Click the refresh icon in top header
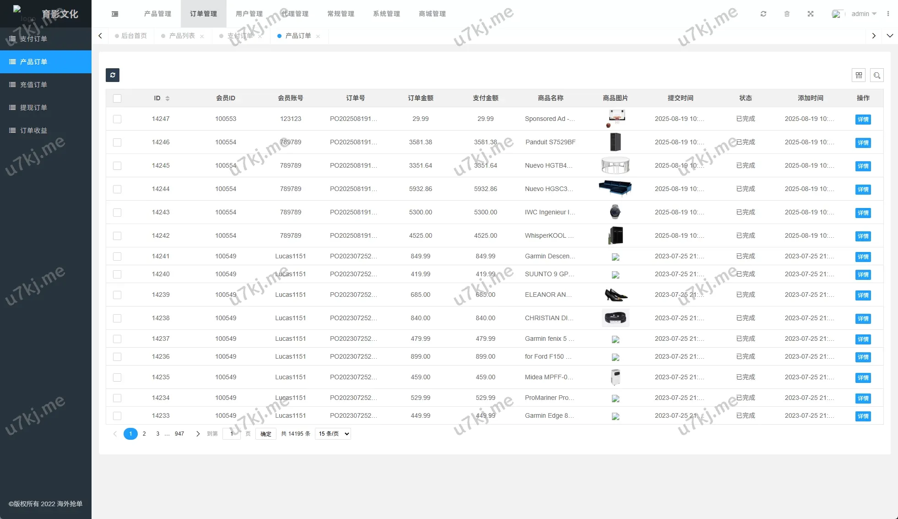The height and width of the screenshot is (519, 898). pyautogui.click(x=763, y=14)
